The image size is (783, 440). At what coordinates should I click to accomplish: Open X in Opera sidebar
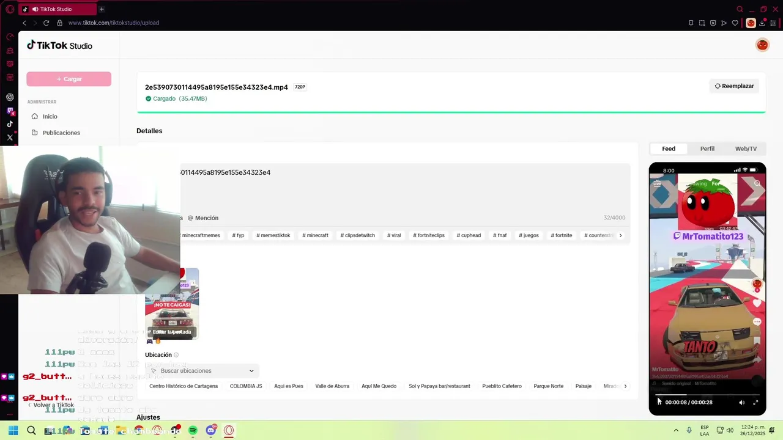point(10,137)
